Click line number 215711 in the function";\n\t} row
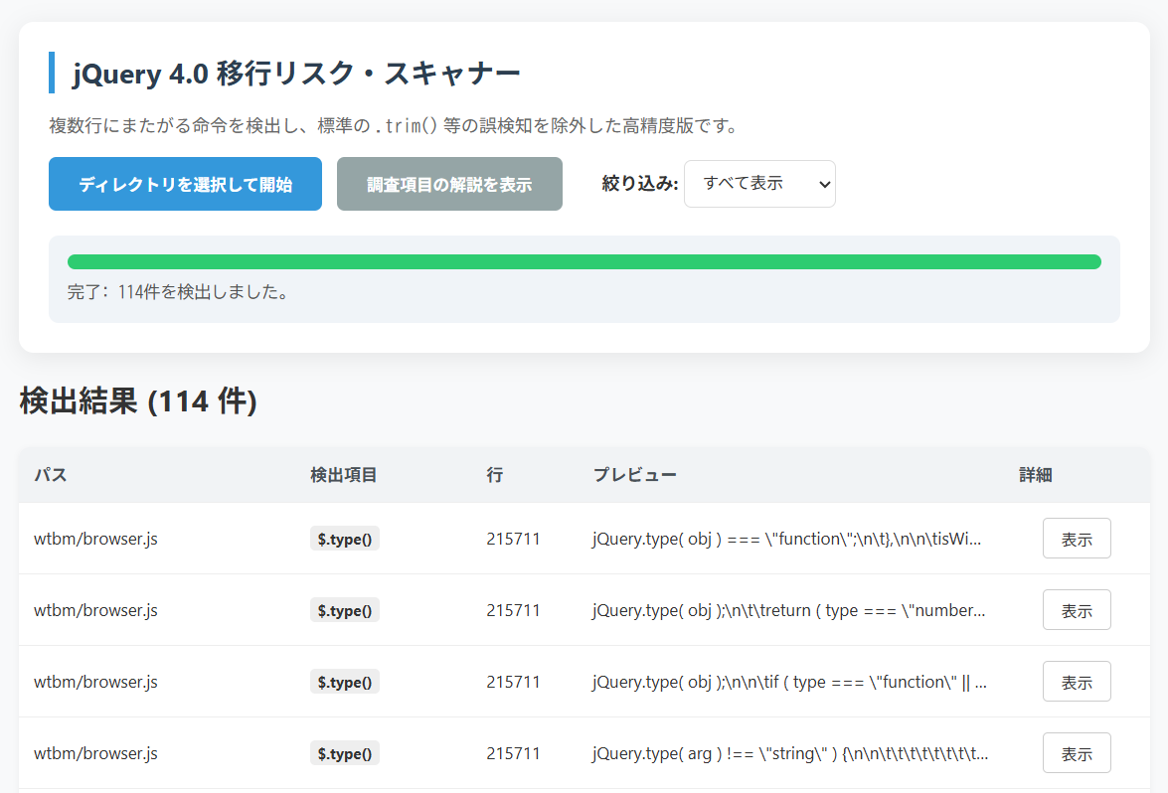 [513, 539]
